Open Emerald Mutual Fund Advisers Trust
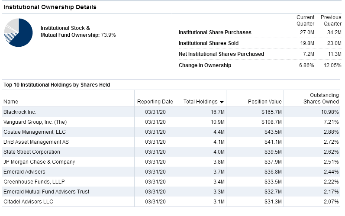The height and width of the screenshot is (216, 345). (46, 192)
